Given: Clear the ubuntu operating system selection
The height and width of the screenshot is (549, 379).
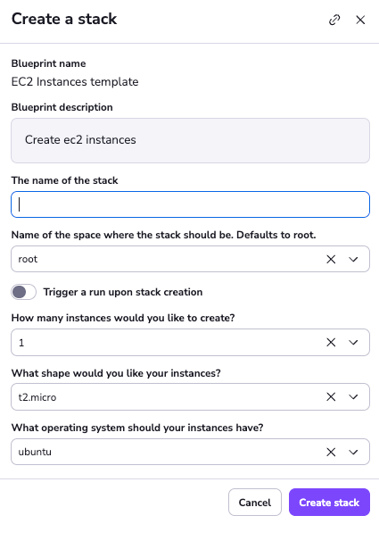Looking at the screenshot, I should (331, 452).
